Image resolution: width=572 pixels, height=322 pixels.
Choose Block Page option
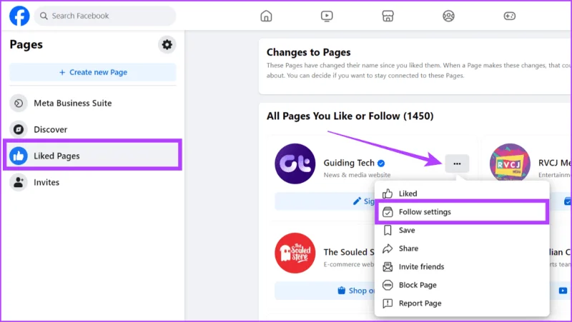462,285
